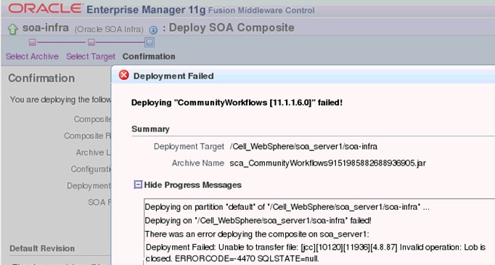Screen dimensions: 495x265
Task: Click the Enterprise Manager 11g title text
Action: 146,9
